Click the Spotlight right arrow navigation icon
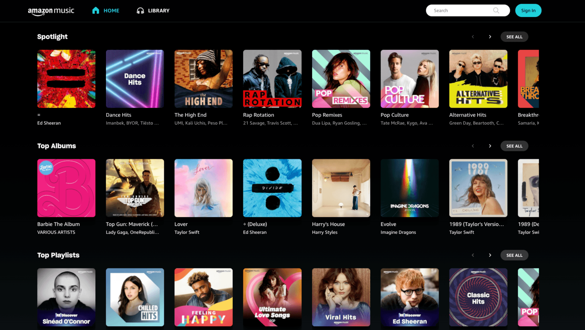The image size is (585, 330). (x=490, y=37)
